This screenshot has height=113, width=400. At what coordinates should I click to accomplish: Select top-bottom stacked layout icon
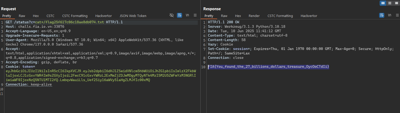(x=390, y=3)
